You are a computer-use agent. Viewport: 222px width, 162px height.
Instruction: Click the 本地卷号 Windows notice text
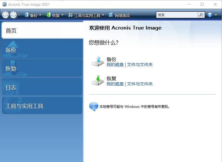click(x=134, y=107)
